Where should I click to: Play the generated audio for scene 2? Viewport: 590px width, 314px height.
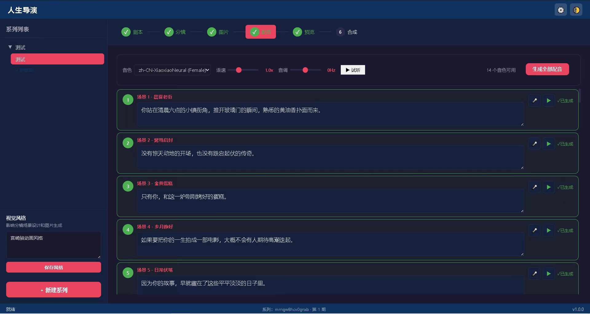(549, 144)
